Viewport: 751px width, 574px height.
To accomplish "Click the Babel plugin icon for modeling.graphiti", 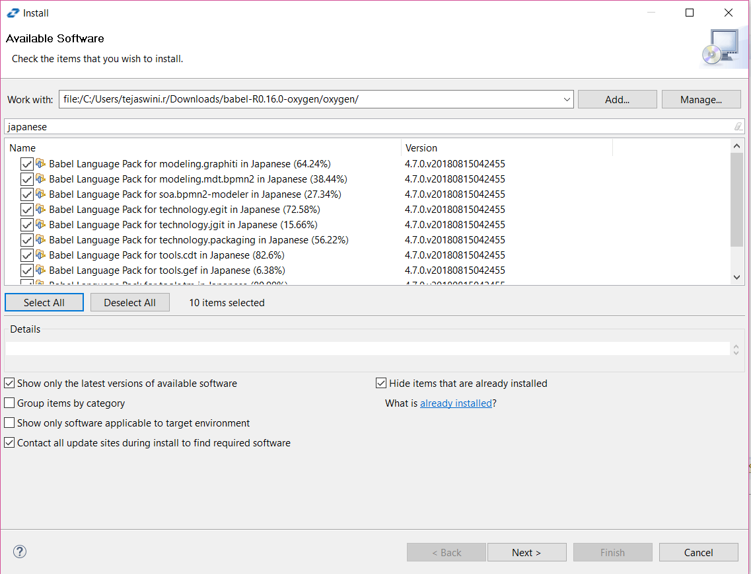I will coord(41,163).
